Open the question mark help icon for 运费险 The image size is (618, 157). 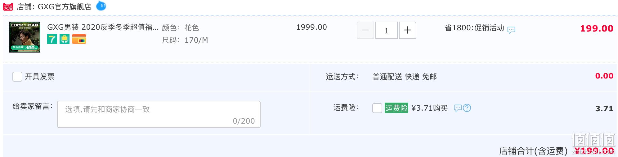[467, 108]
